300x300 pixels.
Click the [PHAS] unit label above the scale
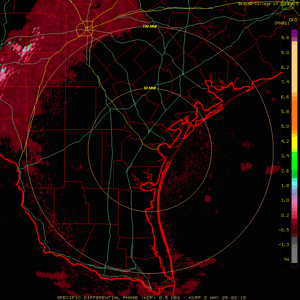point(282,23)
